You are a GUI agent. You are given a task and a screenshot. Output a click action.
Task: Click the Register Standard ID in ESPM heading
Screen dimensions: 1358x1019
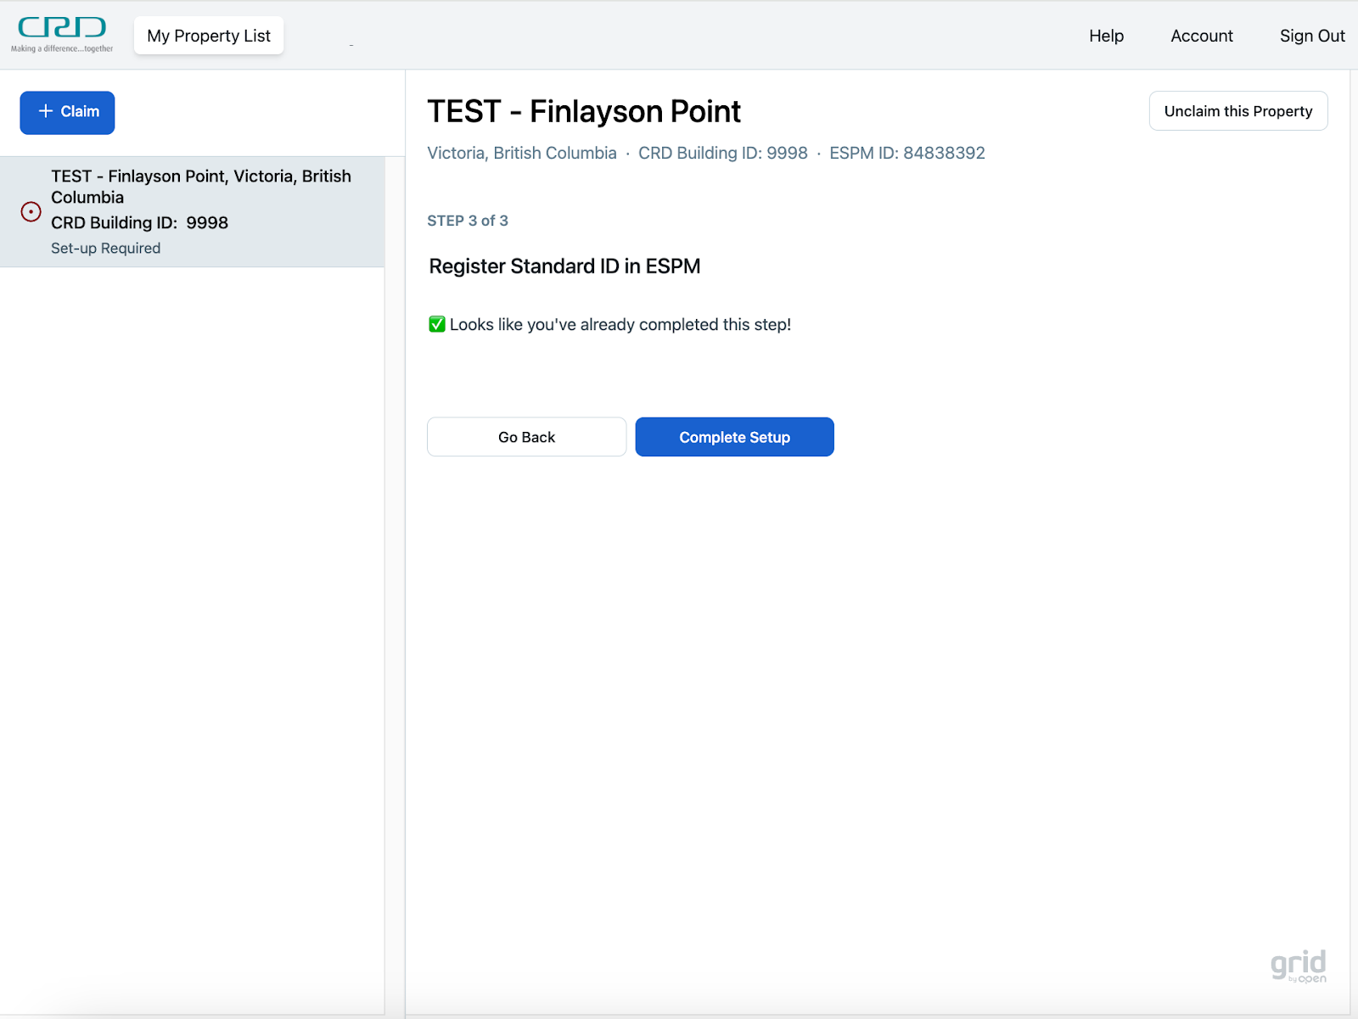[x=564, y=266]
